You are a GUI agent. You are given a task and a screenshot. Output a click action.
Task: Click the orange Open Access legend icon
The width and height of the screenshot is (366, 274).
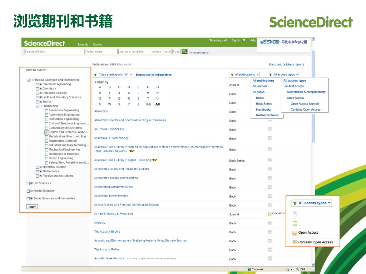tap(295, 233)
